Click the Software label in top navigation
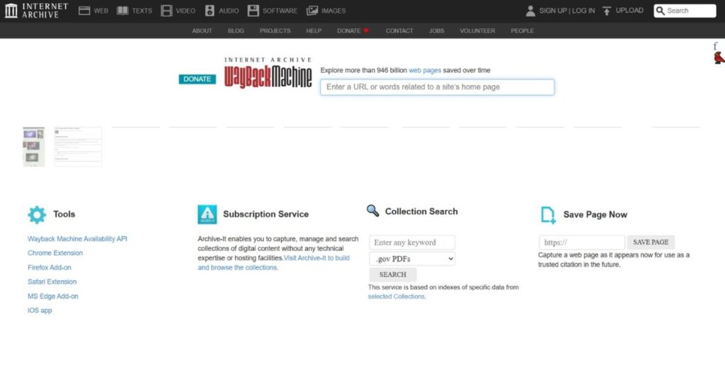Screen dimensions: 725x379 click(280, 11)
